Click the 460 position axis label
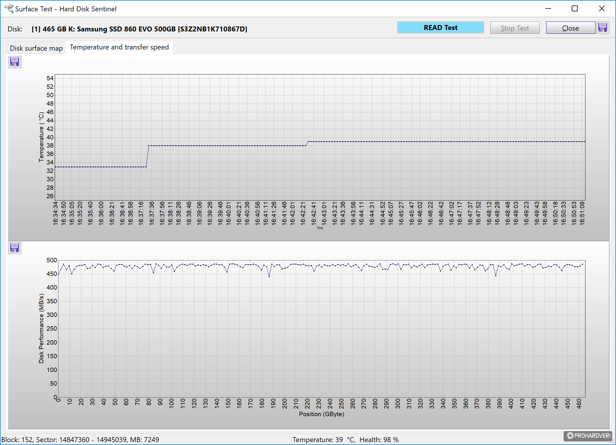The image size is (616, 445). tap(579, 404)
